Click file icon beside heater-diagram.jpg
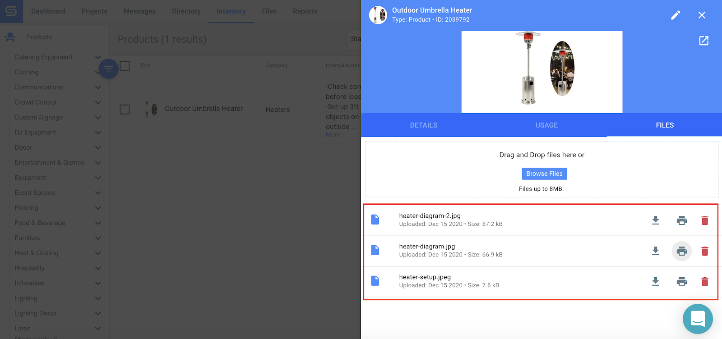The image size is (722, 339). (375, 250)
